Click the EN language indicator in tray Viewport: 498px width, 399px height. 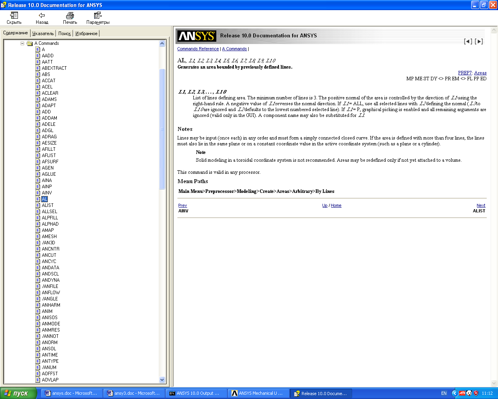coord(444,393)
